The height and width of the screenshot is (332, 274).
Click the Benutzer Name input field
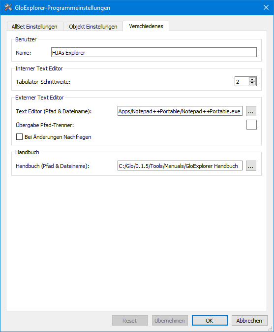(154, 52)
